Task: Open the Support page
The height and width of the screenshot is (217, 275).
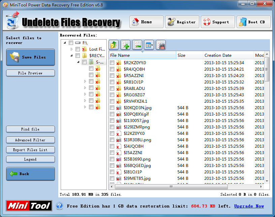Action: 218,22
